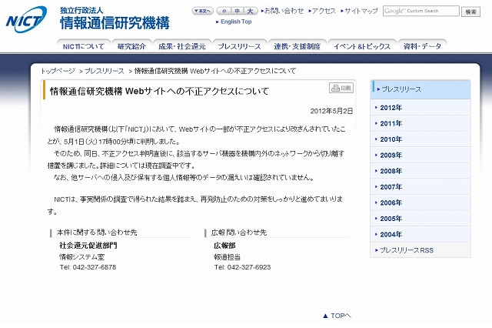Click the 本件に関する 問い合わせ先 heading
Viewport: 492px width, 328px height.
coord(97,233)
